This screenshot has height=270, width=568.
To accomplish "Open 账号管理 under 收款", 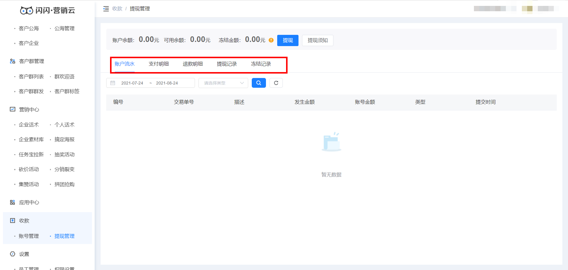I will (29, 236).
